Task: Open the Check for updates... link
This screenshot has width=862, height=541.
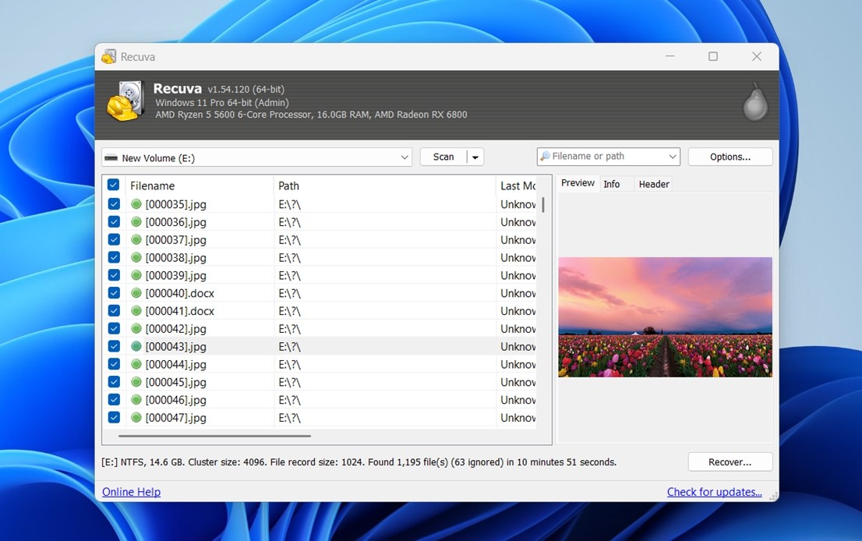Action: pyautogui.click(x=714, y=492)
